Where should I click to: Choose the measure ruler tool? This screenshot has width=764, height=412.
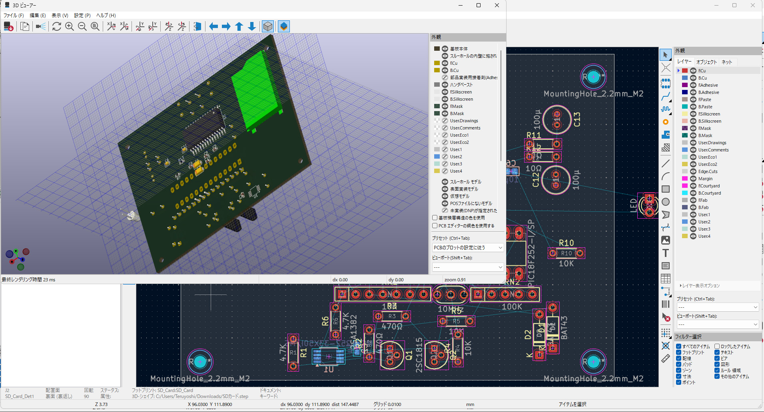(x=666, y=358)
